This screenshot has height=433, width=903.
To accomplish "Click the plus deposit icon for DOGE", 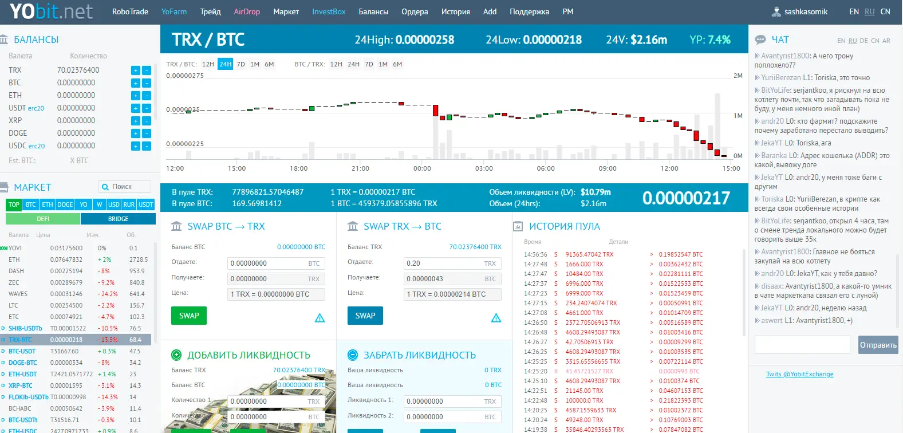I will pyautogui.click(x=136, y=133).
